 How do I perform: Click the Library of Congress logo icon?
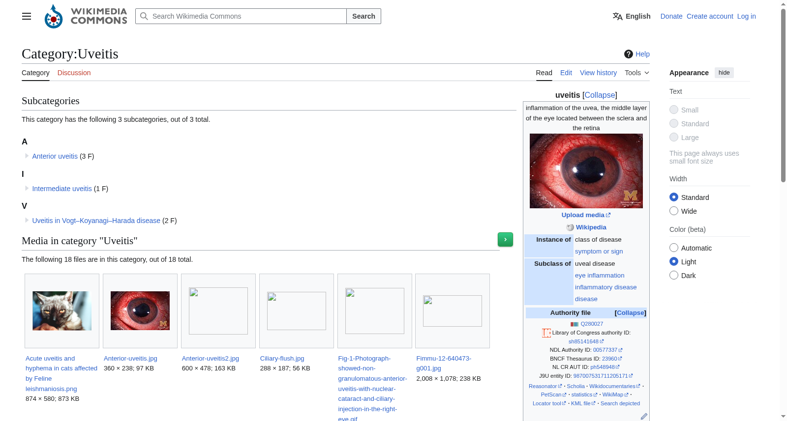[546, 333]
